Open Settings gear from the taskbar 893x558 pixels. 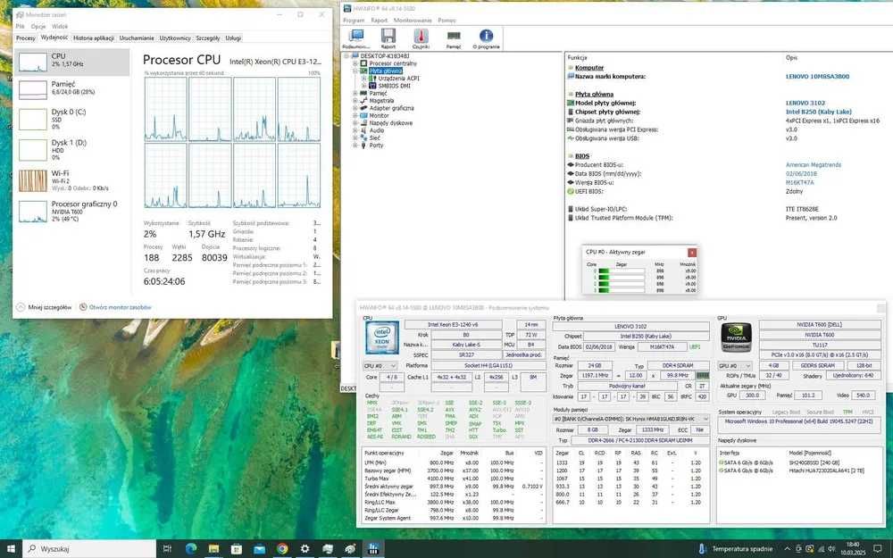305,549
